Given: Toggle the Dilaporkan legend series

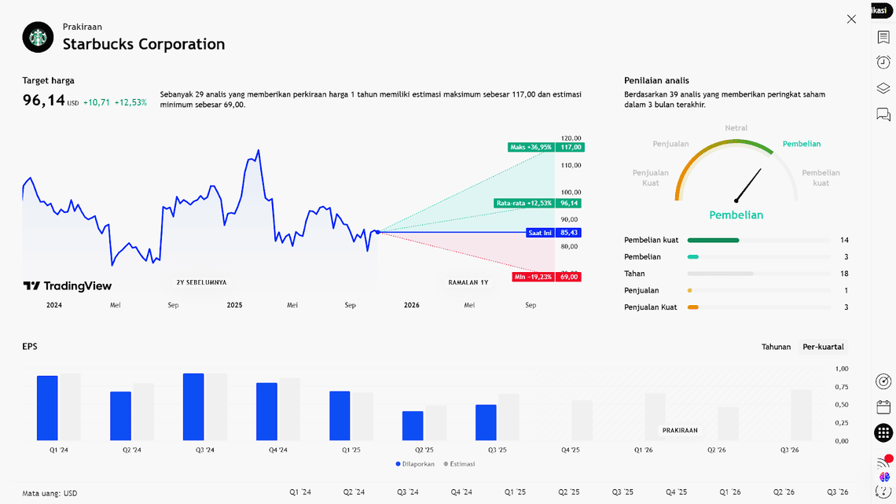Looking at the screenshot, I should click(x=414, y=464).
